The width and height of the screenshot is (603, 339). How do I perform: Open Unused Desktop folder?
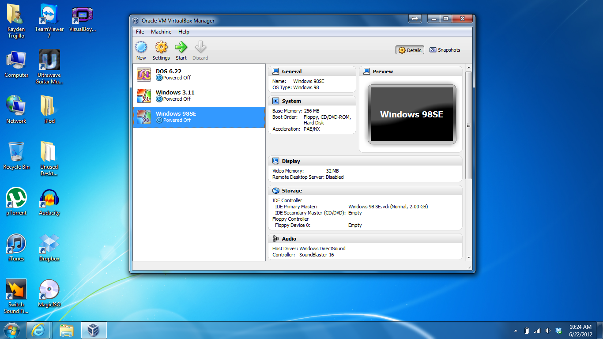click(x=49, y=158)
